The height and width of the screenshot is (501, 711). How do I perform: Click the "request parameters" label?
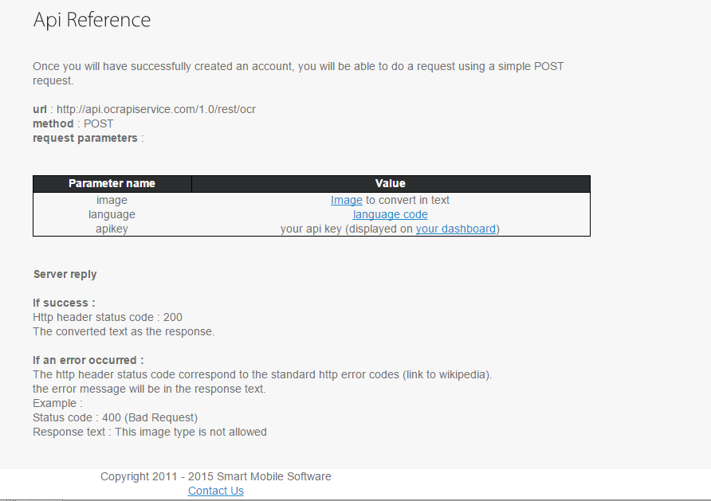click(84, 139)
